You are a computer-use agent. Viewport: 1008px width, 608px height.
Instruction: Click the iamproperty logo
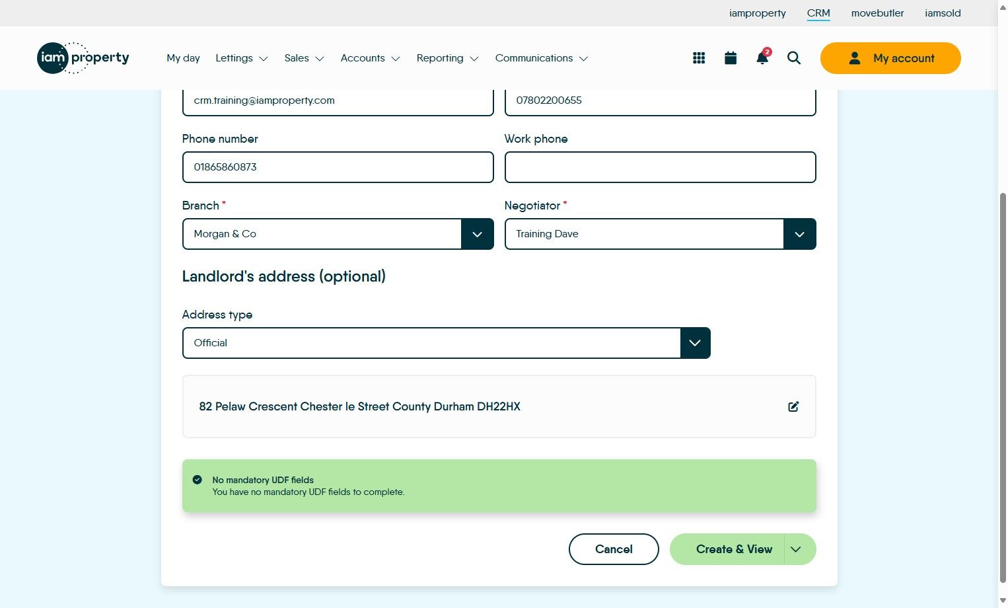(x=83, y=58)
